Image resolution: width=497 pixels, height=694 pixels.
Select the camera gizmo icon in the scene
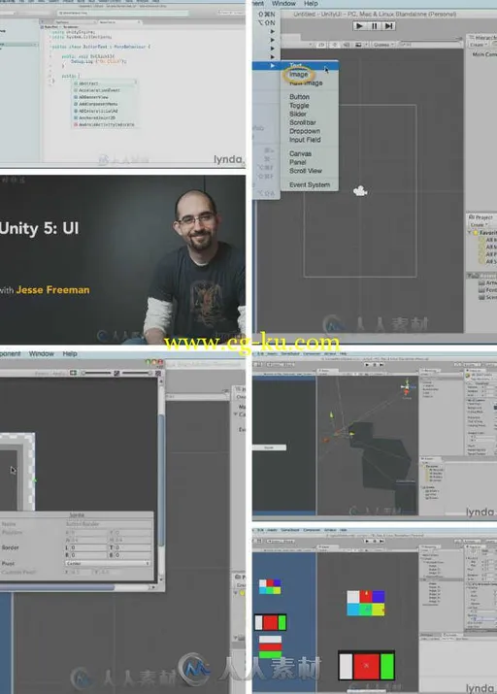pyautogui.click(x=360, y=191)
